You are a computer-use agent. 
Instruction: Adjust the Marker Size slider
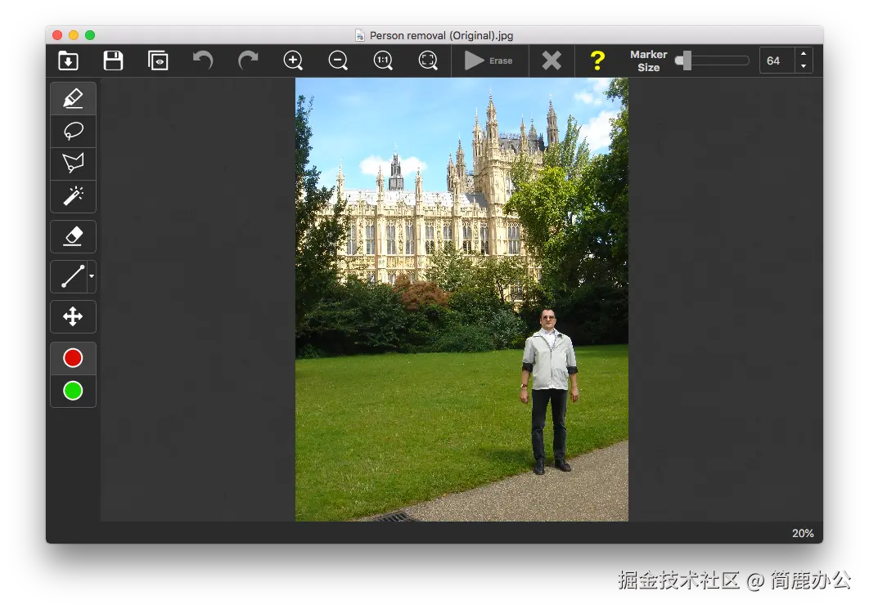click(712, 60)
